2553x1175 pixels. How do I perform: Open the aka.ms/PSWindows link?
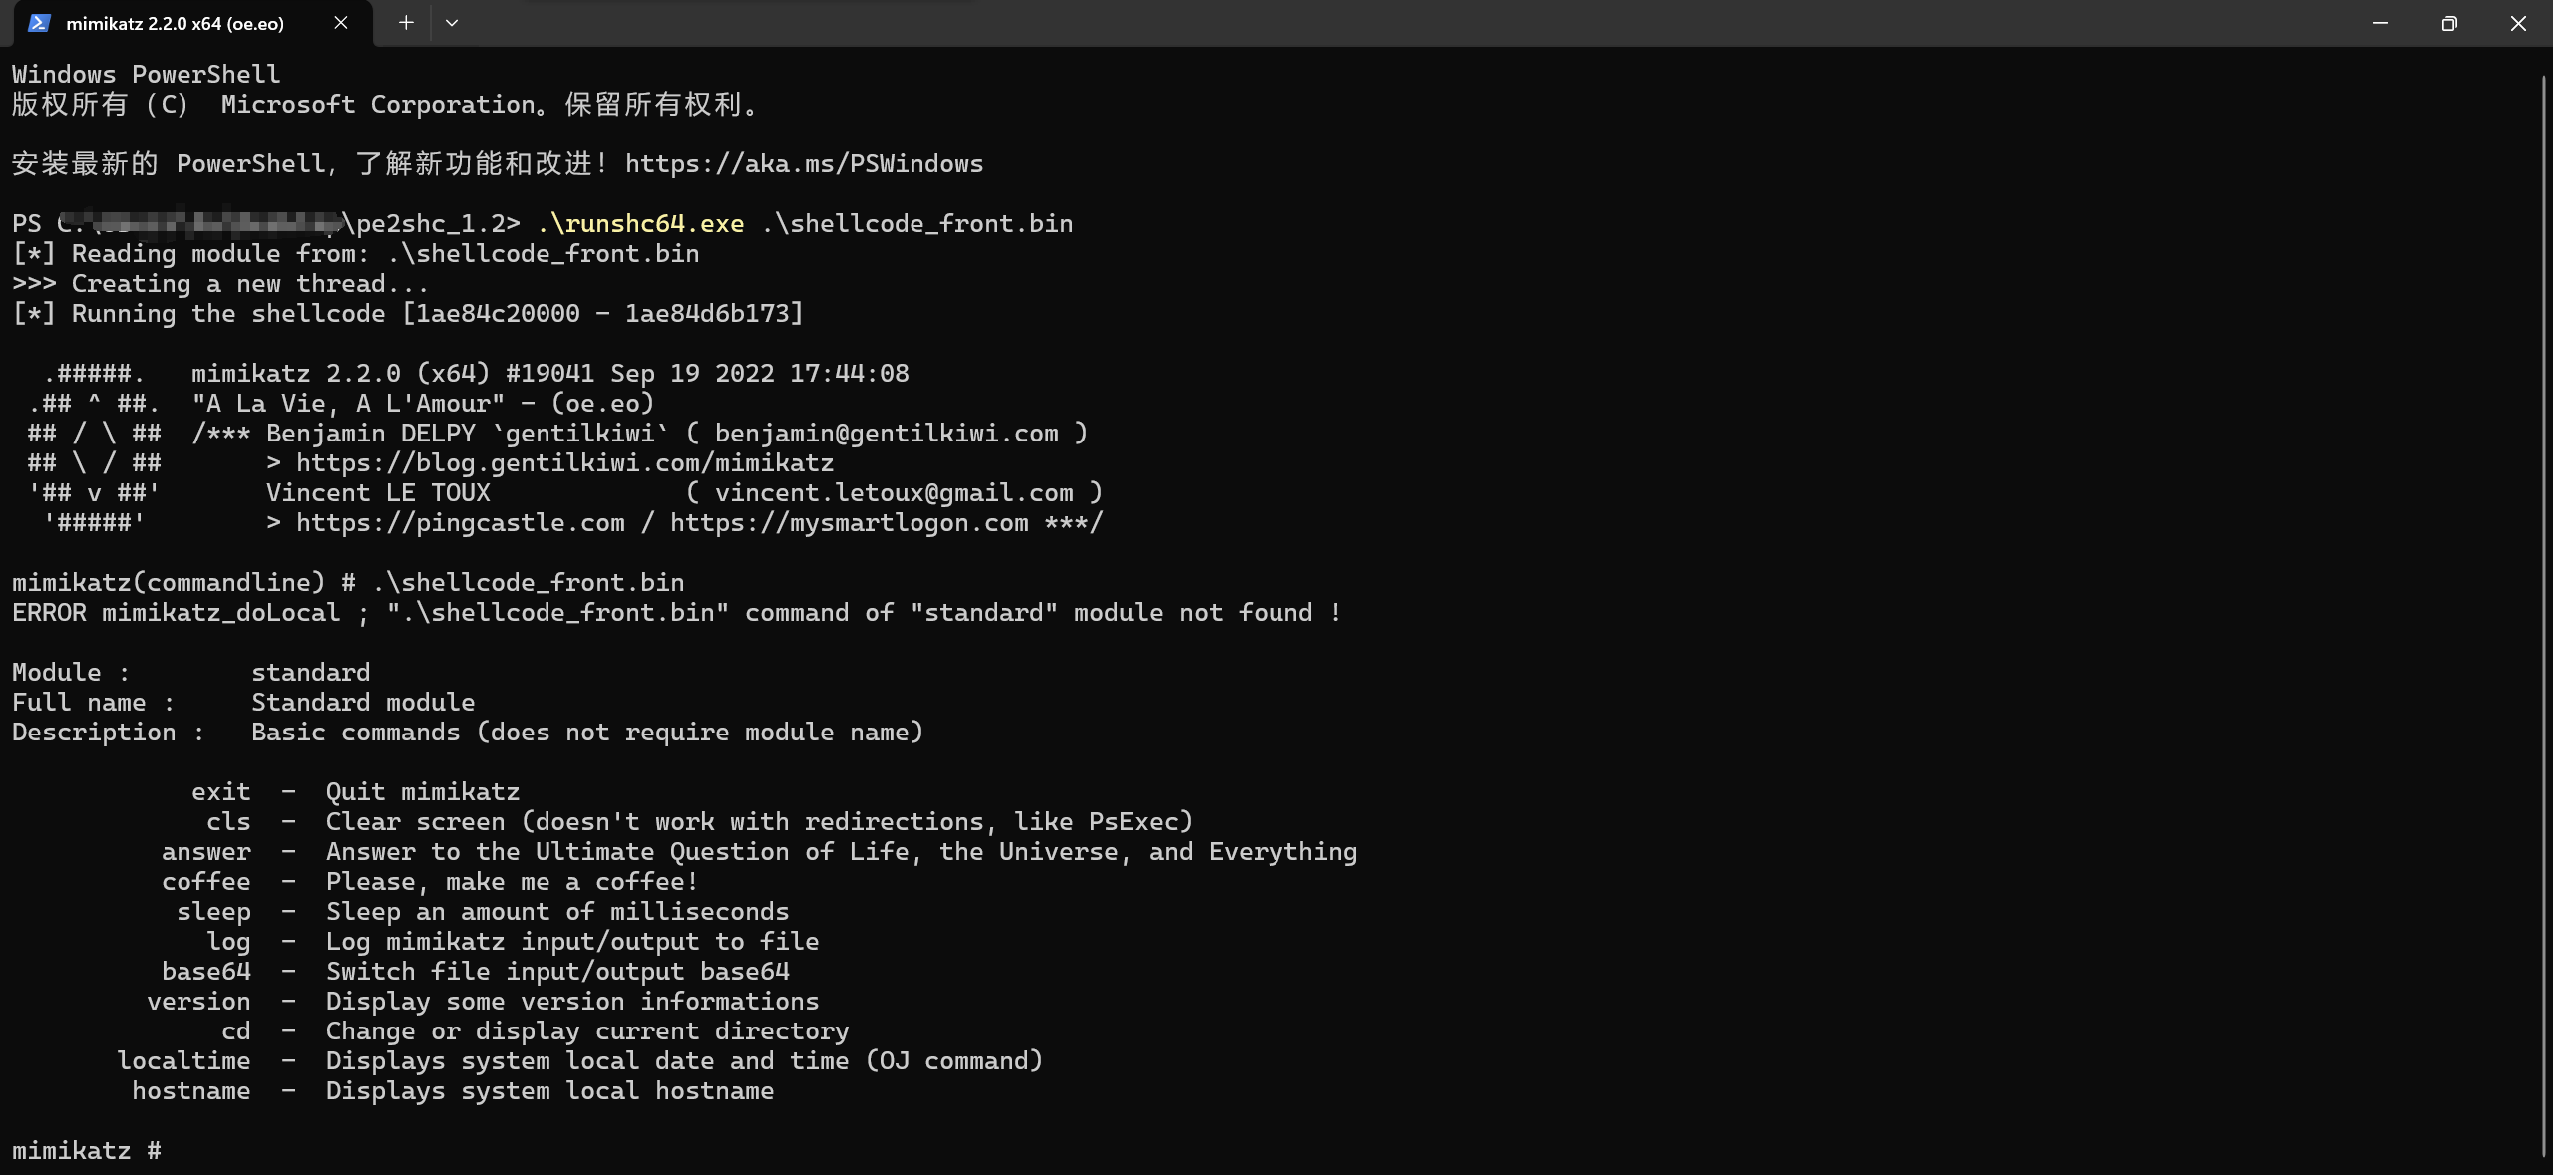coord(804,164)
